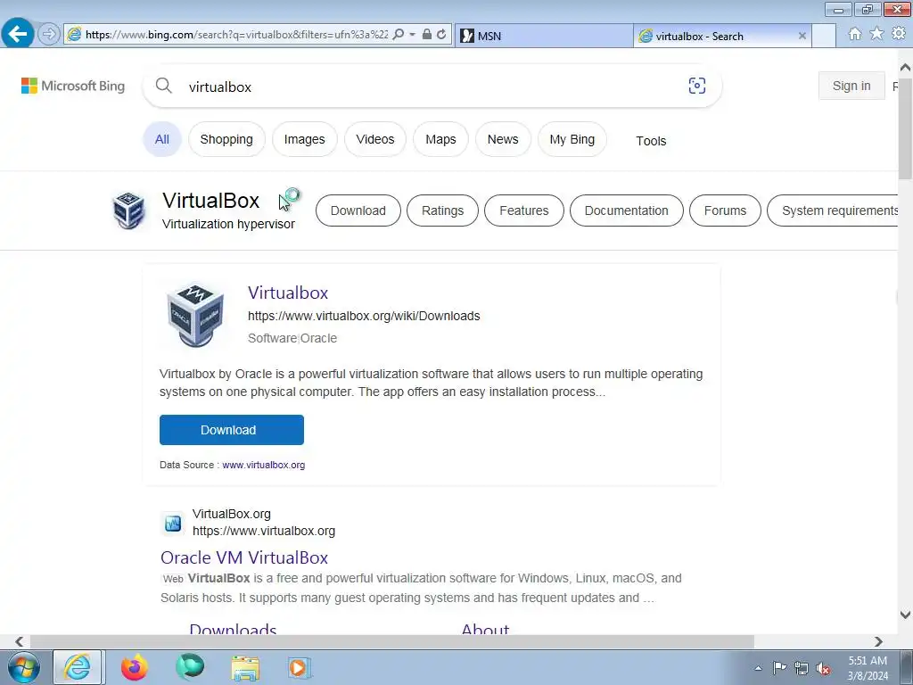Click the muted volume tray icon
This screenshot has height=685, width=913.
(x=823, y=668)
